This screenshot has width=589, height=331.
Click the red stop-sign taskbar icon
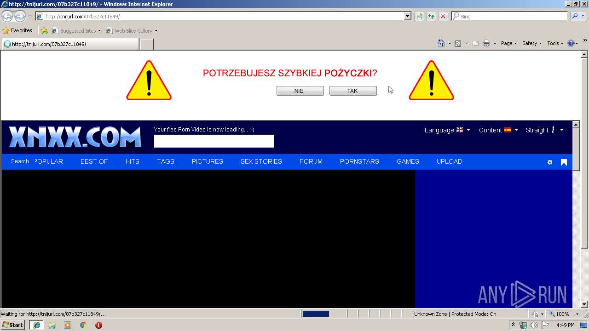98,325
